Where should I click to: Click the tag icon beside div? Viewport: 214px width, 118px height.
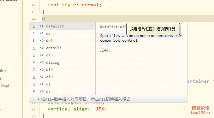(x=42, y=77)
